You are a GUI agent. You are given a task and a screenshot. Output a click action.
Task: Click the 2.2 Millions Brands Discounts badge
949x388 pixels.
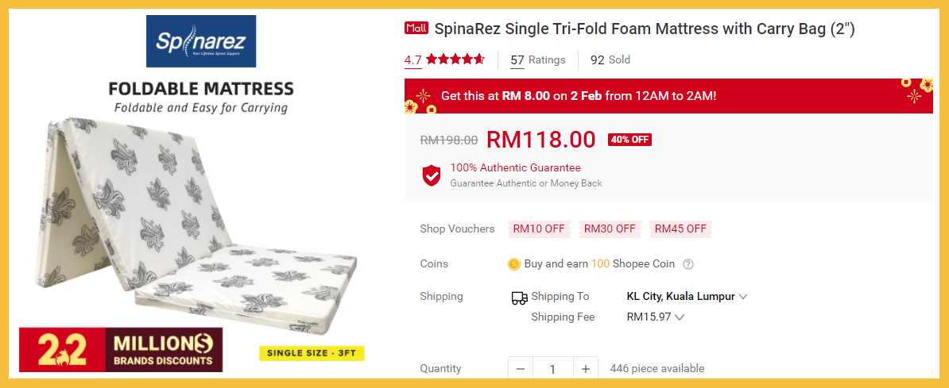[x=121, y=349]
